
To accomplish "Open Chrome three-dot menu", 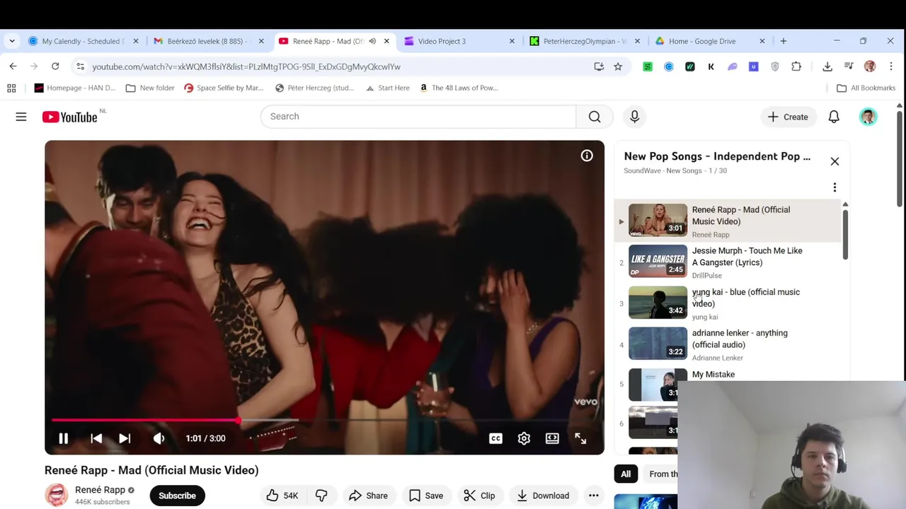I will pos(891,66).
